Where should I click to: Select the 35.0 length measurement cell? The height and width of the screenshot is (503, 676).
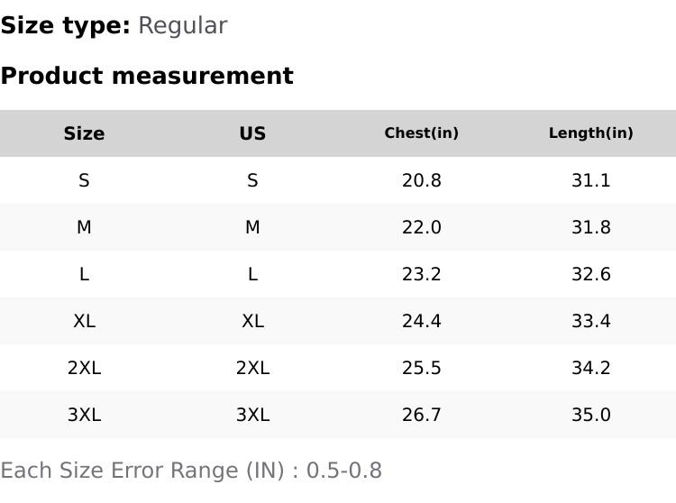pos(590,415)
